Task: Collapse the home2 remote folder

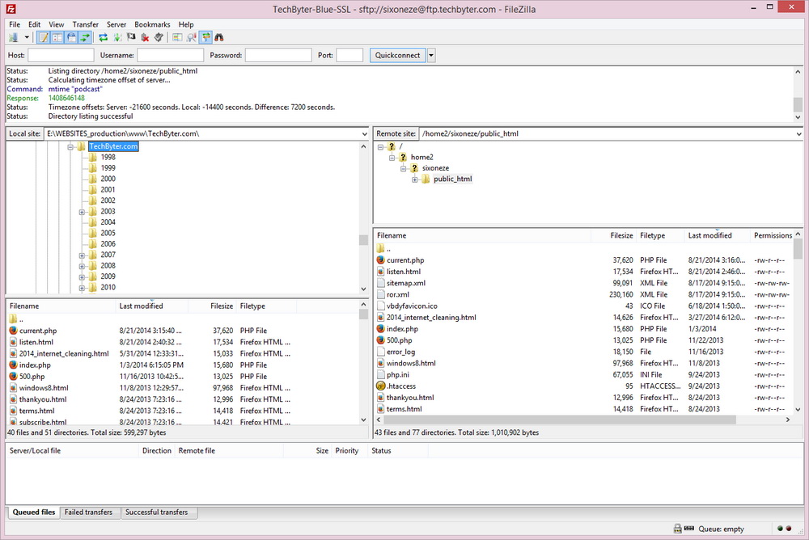Action: [392, 158]
